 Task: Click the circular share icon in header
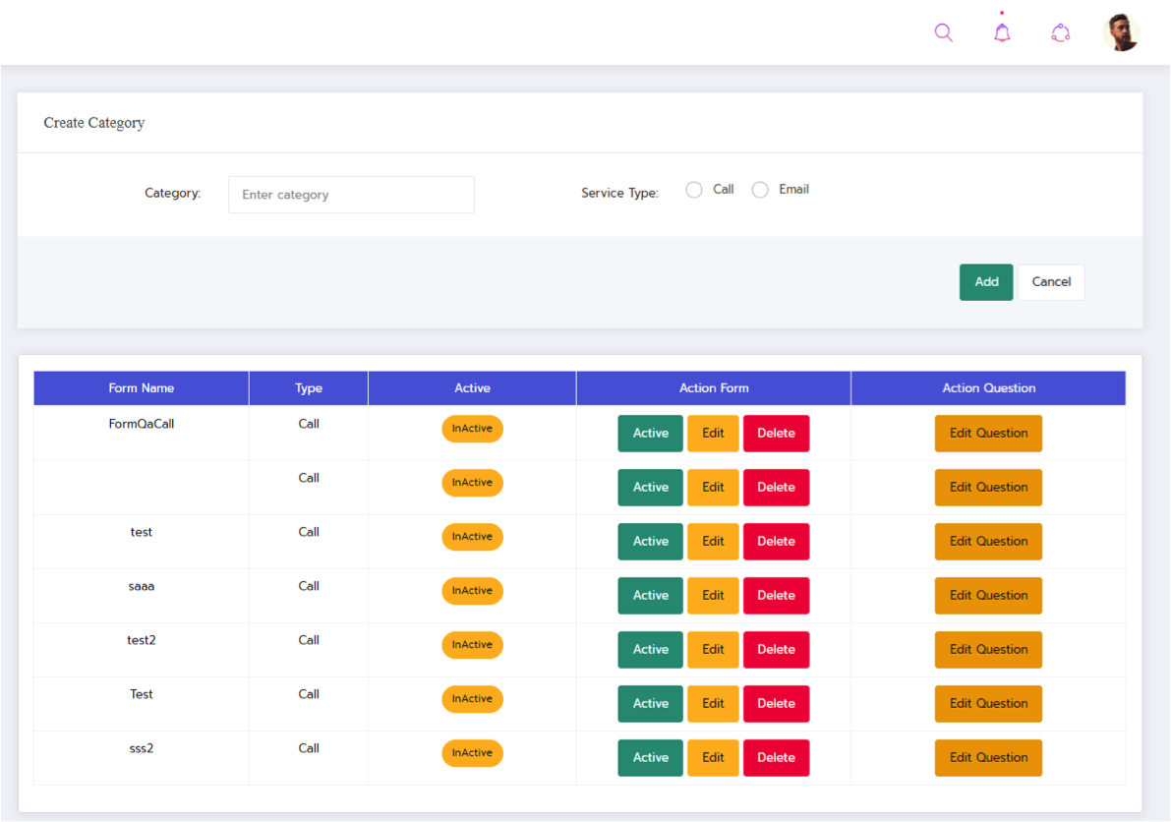click(1060, 32)
